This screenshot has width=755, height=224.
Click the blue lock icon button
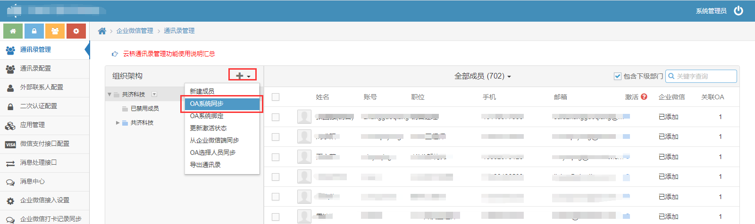tap(34, 31)
